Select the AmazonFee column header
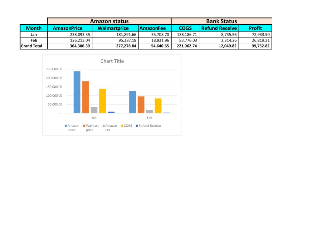 155,28
